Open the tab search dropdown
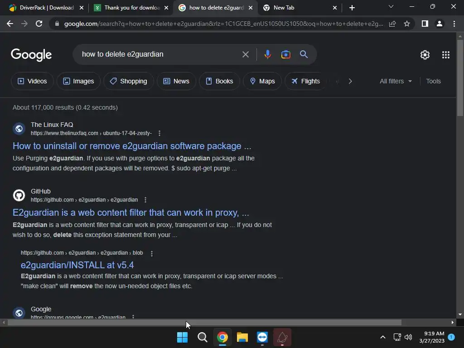The image size is (464, 348). [391, 6]
